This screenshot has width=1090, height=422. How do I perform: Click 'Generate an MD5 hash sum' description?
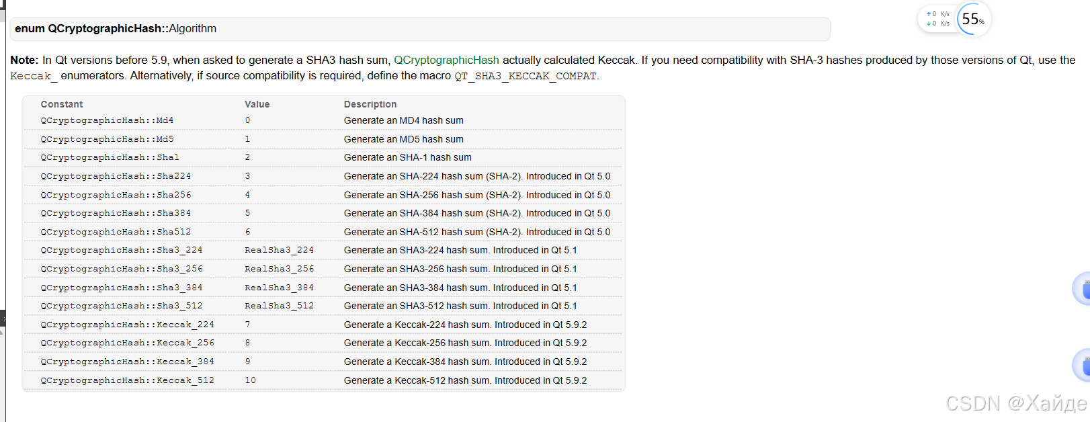[404, 139]
